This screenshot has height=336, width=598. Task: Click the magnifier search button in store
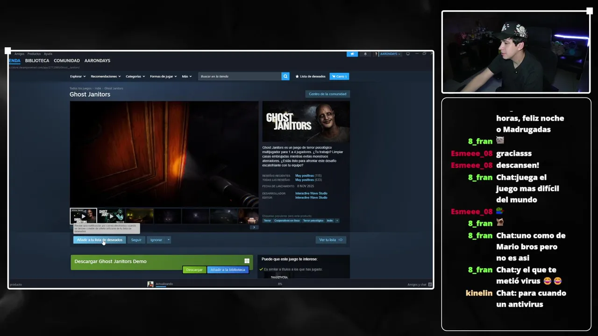(285, 76)
